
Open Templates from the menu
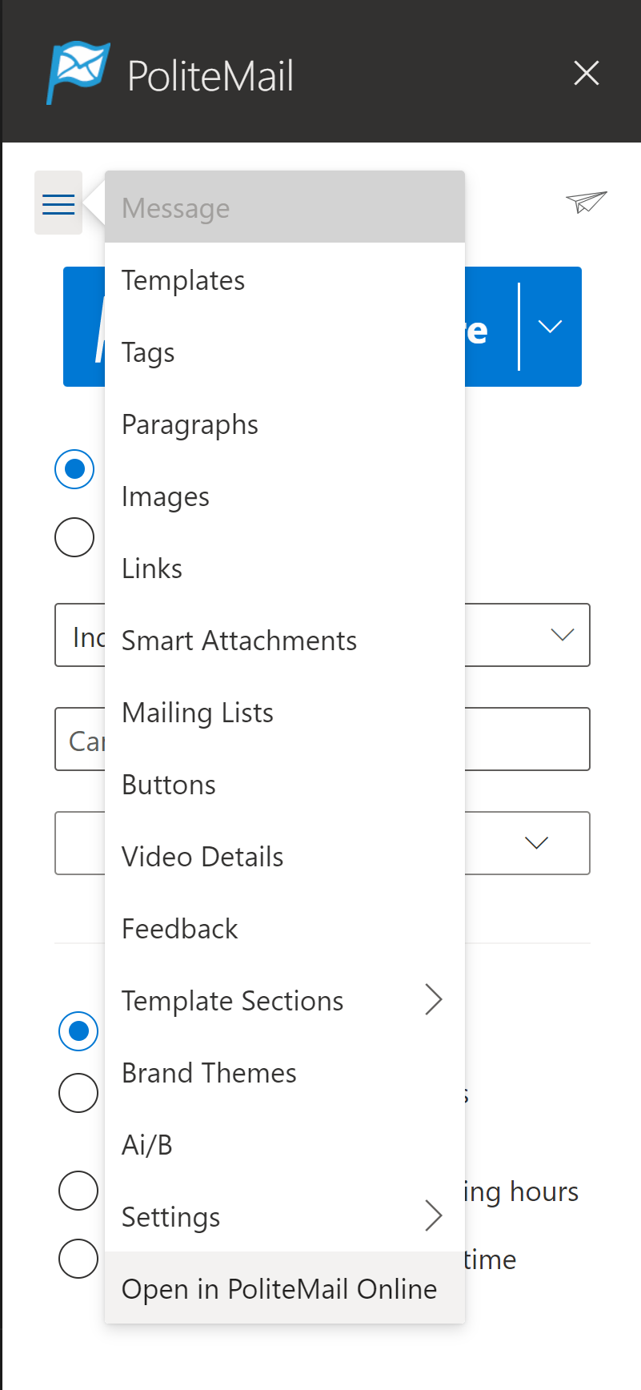pyautogui.click(x=183, y=280)
